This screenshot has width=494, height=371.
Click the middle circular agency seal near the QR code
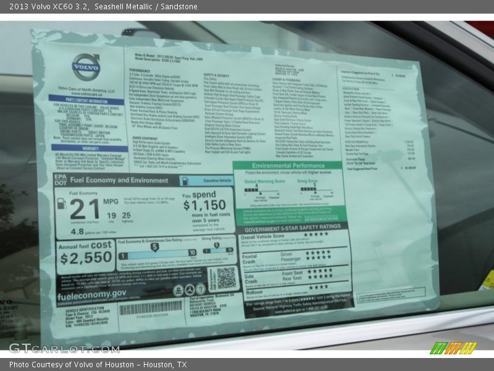190,289
